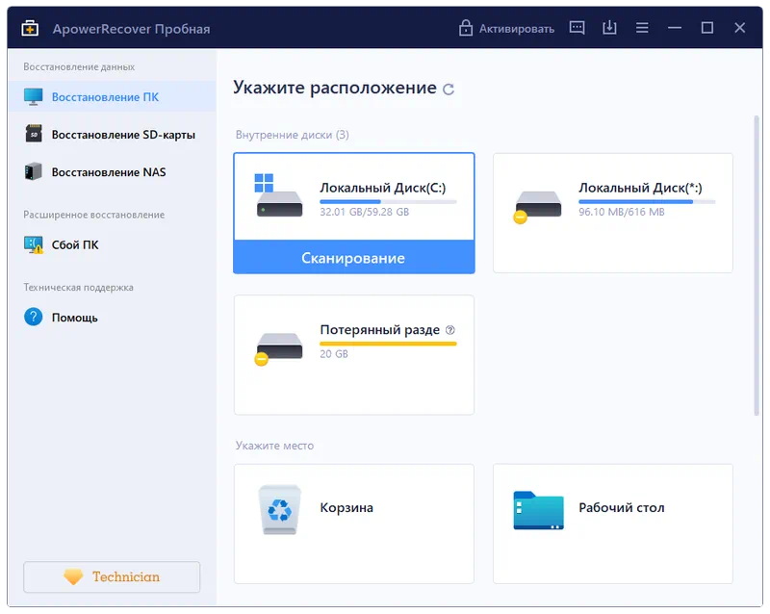
Task: Select Восстановление ПК in the sidebar
Action: coord(112,97)
